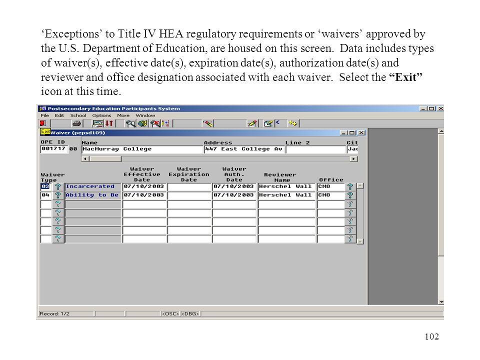This screenshot has width=480, height=360.
Task: Click the Name field MacMurray College
Action: click(141, 149)
